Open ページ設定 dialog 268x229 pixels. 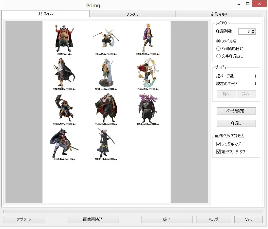236,111
